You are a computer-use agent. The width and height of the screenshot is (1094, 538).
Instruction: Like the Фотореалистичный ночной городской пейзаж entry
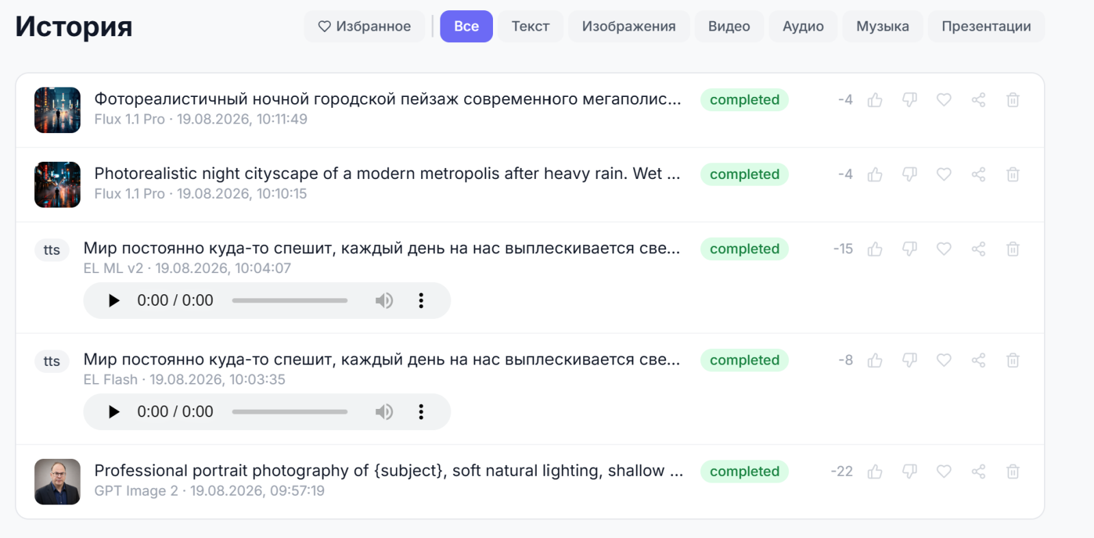[875, 100]
